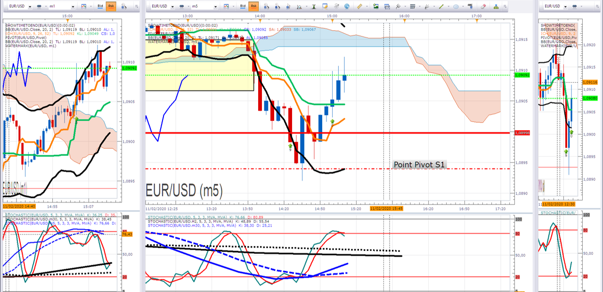Click period icon in m5 chart toolbar
The height and width of the screenshot is (292, 603).
point(181,7)
